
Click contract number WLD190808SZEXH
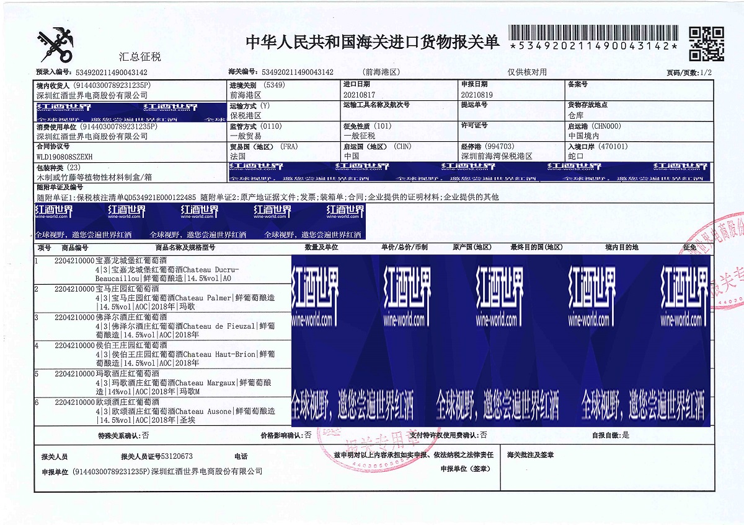click(64, 157)
